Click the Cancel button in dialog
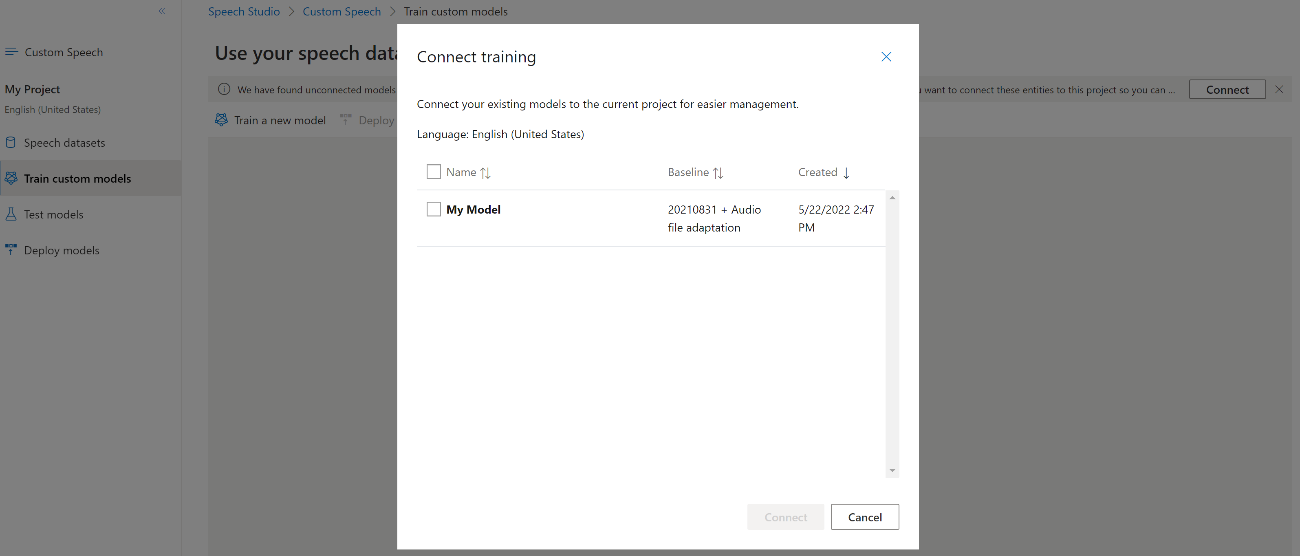Image resolution: width=1300 pixels, height=556 pixels. (x=865, y=516)
